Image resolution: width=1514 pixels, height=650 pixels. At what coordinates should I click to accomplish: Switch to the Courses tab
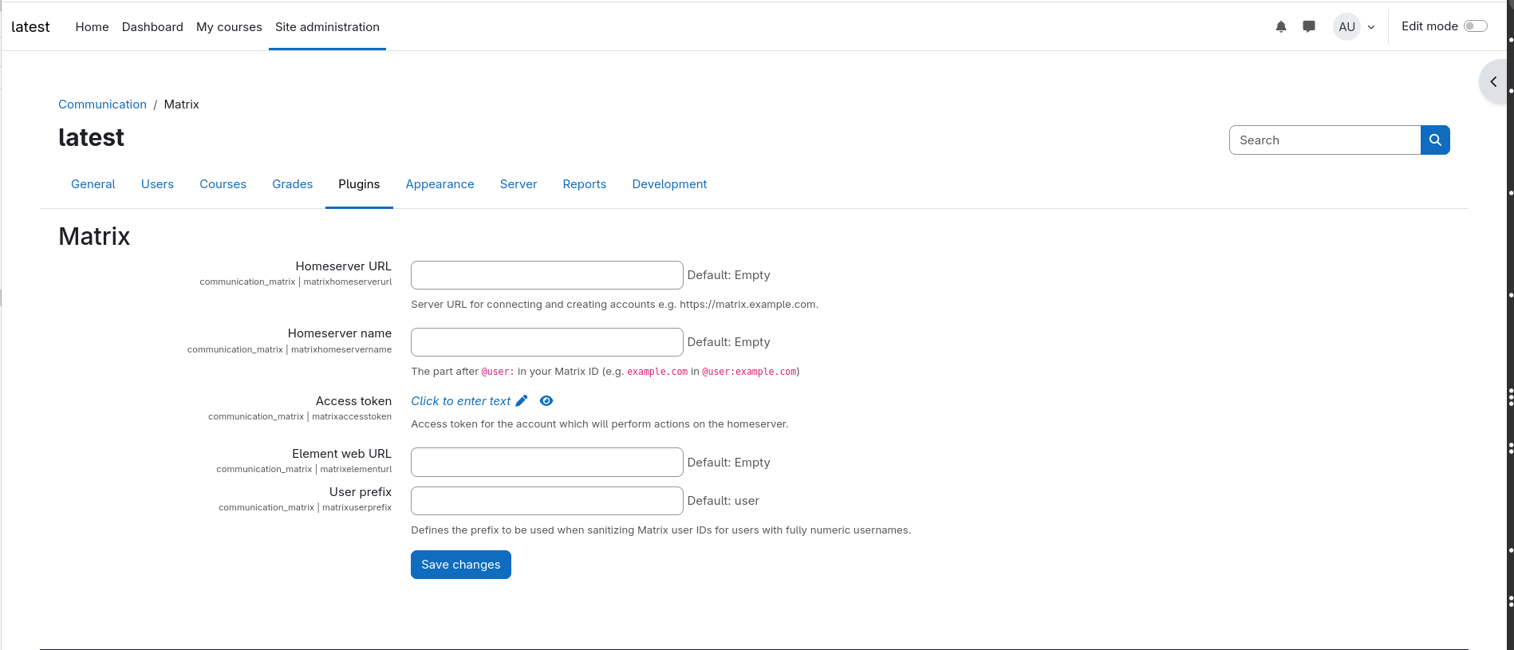point(223,184)
